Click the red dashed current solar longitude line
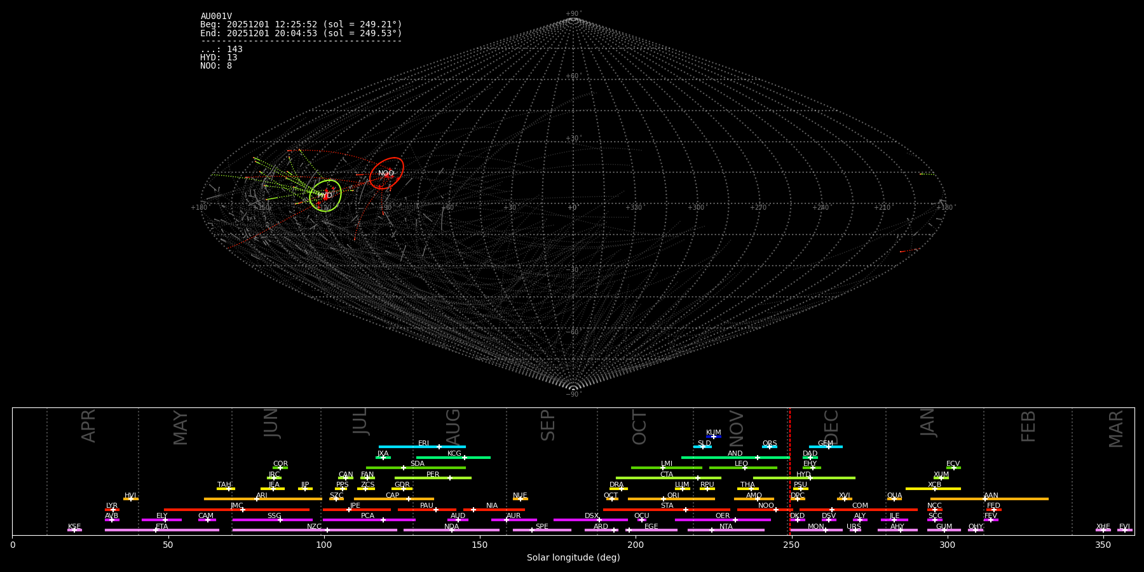 click(789, 472)
